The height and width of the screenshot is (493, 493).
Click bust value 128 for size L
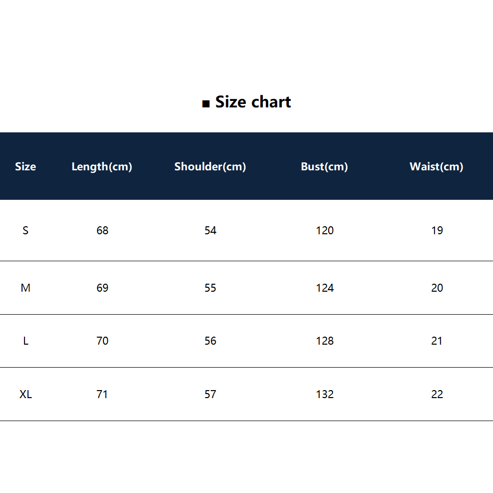325,341
